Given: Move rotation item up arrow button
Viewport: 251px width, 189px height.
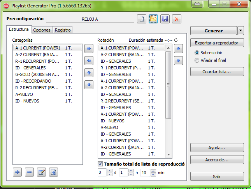Looking at the screenshot, I should coord(178,49).
